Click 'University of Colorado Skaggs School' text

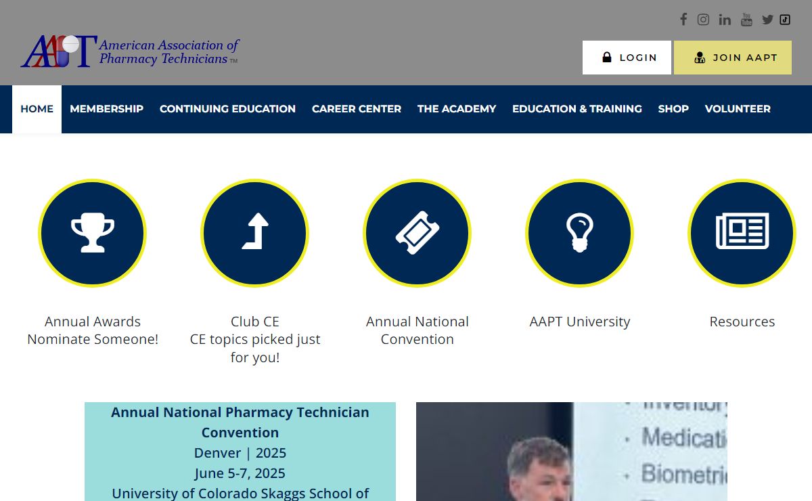coord(240,494)
